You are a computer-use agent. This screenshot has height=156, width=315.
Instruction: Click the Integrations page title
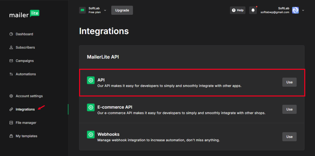click(x=104, y=31)
